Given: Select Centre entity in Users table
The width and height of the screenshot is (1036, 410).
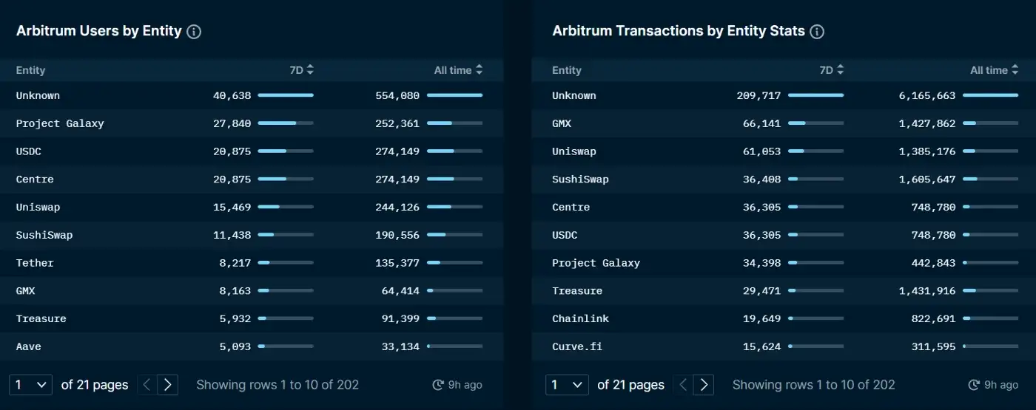Looking at the screenshot, I should pyautogui.click(x=35, y=180).
